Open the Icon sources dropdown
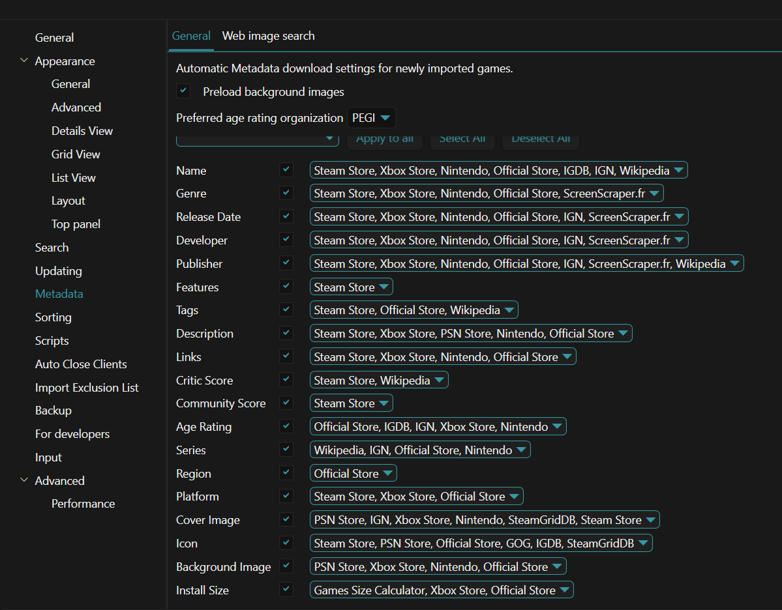 (x=481, y=544)
